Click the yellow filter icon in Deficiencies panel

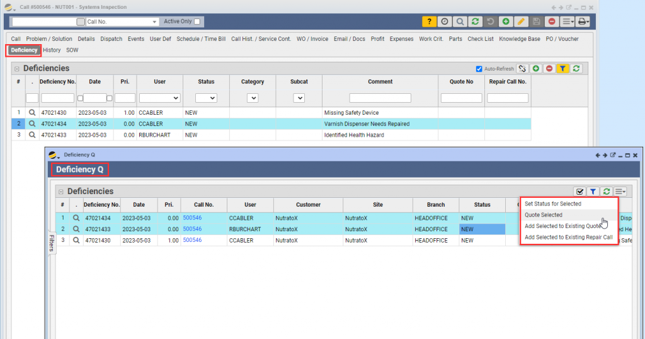(x=562, y=68)
